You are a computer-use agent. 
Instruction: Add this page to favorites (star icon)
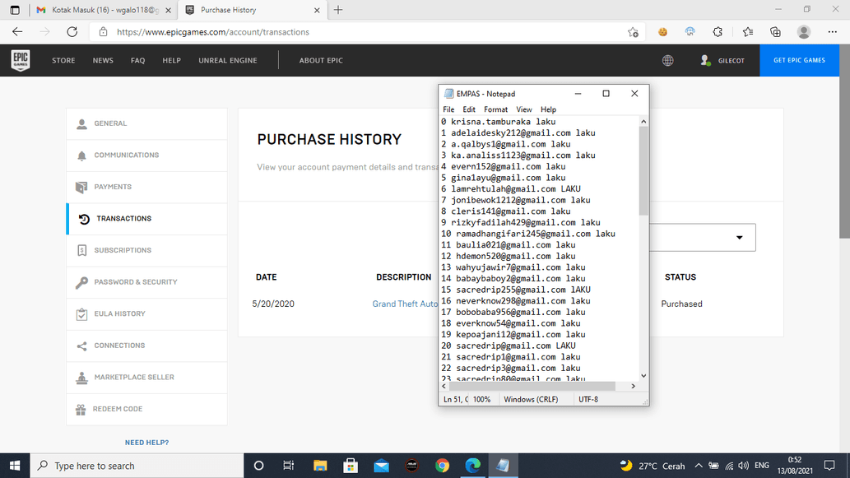(x=633, y=32)
